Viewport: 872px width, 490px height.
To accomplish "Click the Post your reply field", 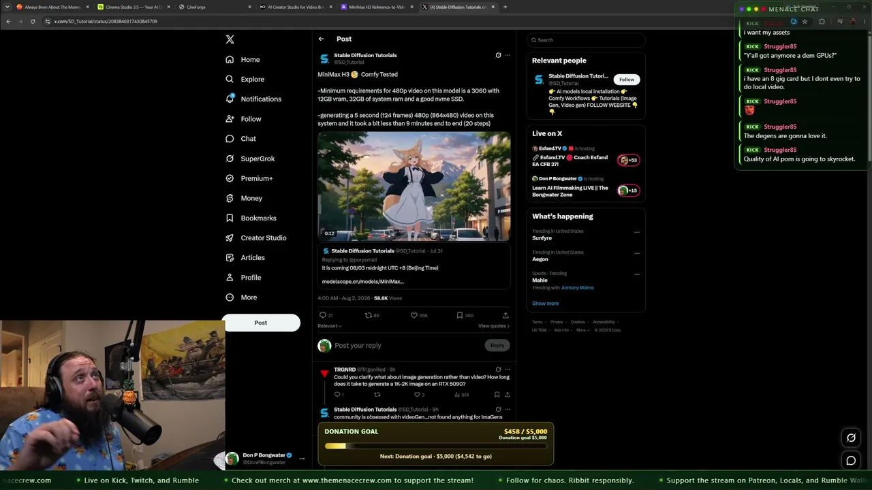I will click(x=407, y=346).
